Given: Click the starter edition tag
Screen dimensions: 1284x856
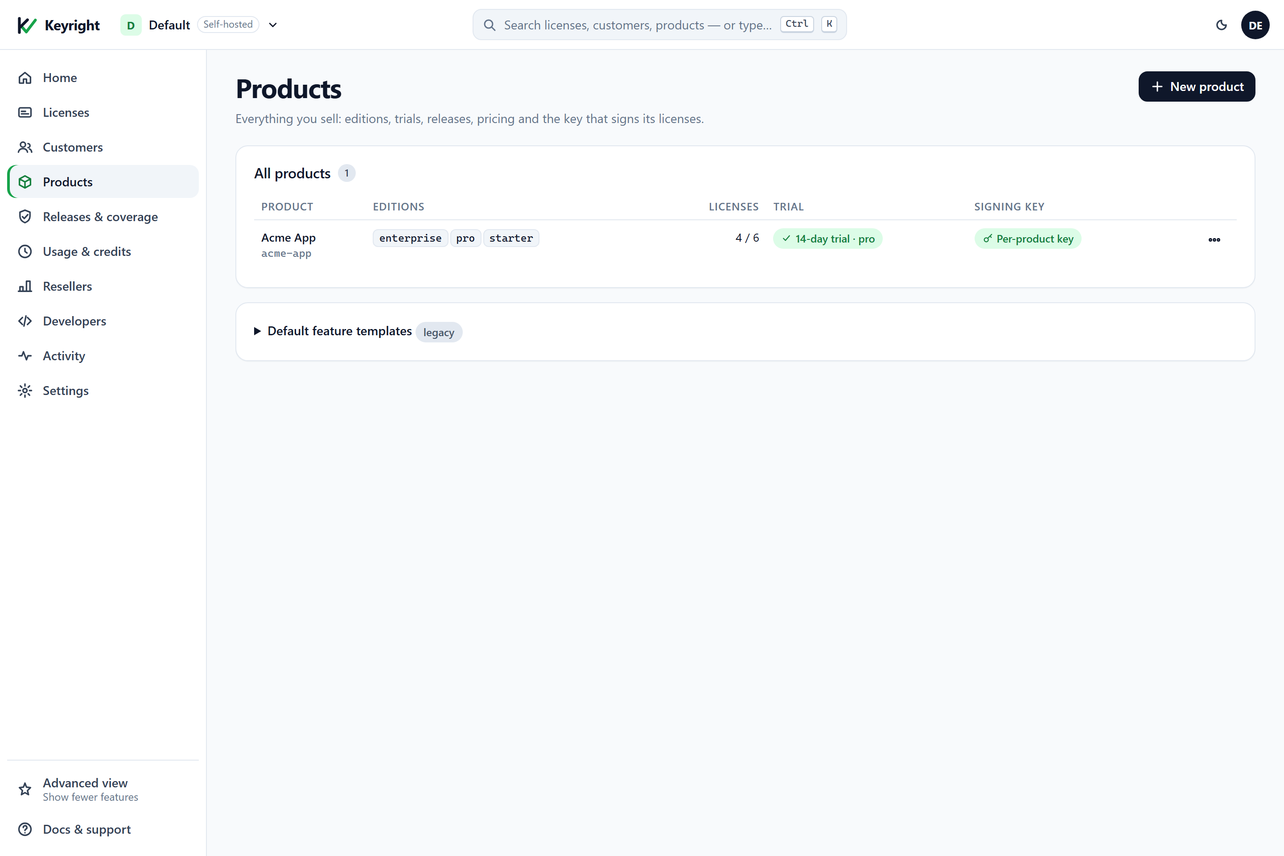Looking at the screenshot, I should [511, 238].
